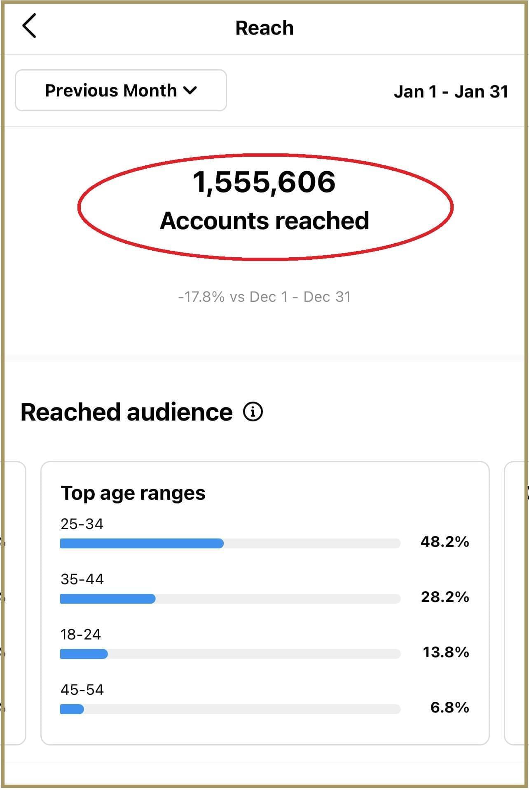This screenshot has width=529, height=790.
Task: Tap the 48.2% percentage value
Action: pyautogui.click(x=445, y=542)
